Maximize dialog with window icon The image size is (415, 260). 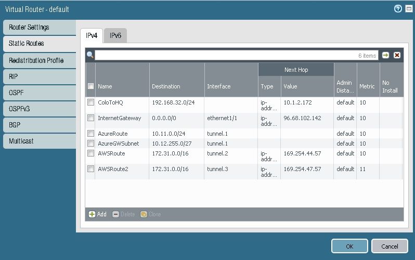[x=409, y=9]
